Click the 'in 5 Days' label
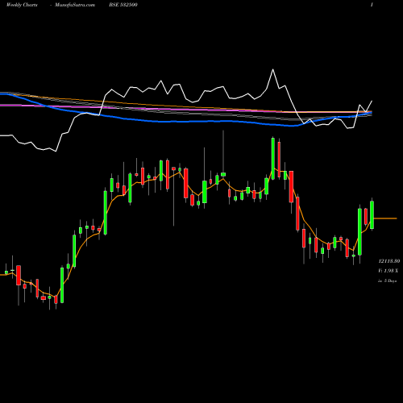The width and height of the screenshot is (403, 403). coord(387,280)
